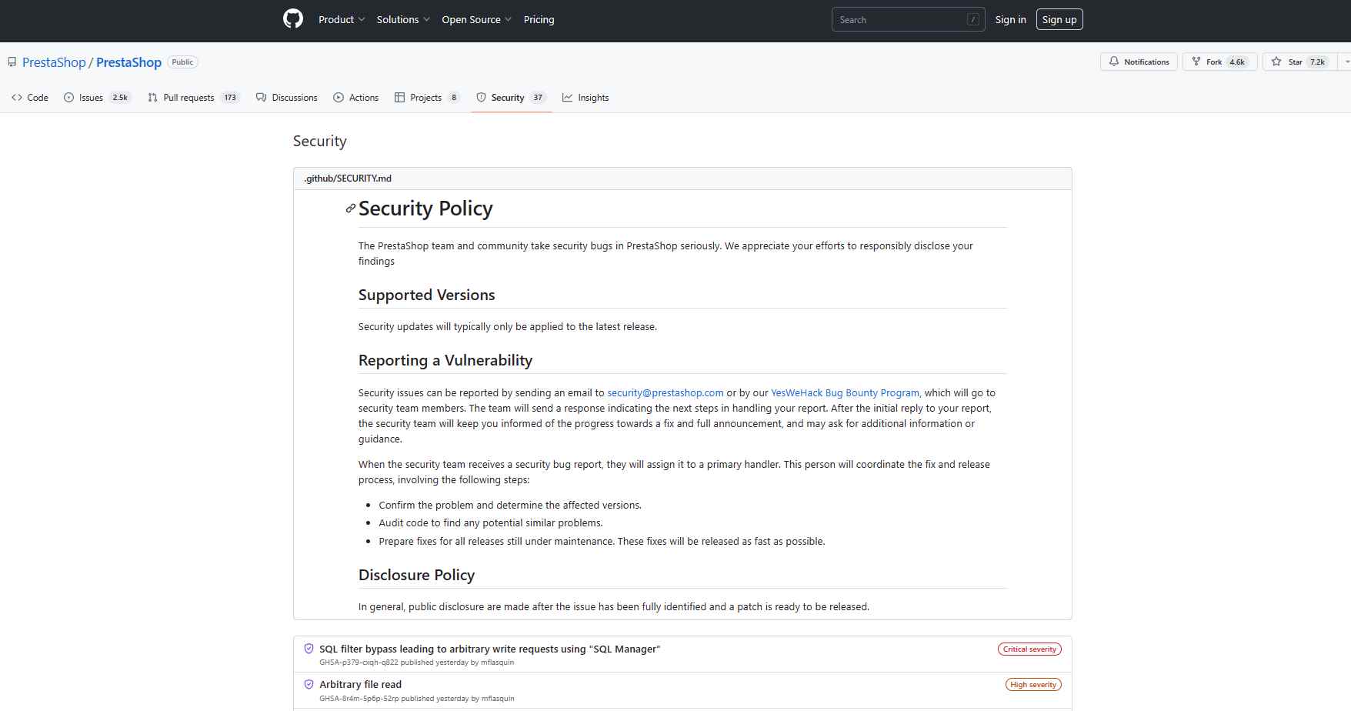Click the slash shortcut icon in Search

point(972,20)
